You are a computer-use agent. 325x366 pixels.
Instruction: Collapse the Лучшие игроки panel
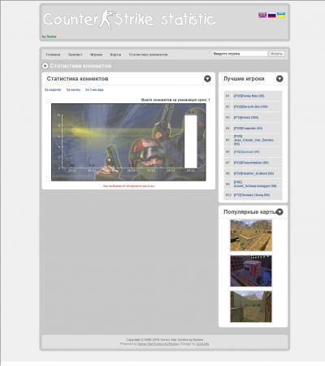(x=279, y=79)
